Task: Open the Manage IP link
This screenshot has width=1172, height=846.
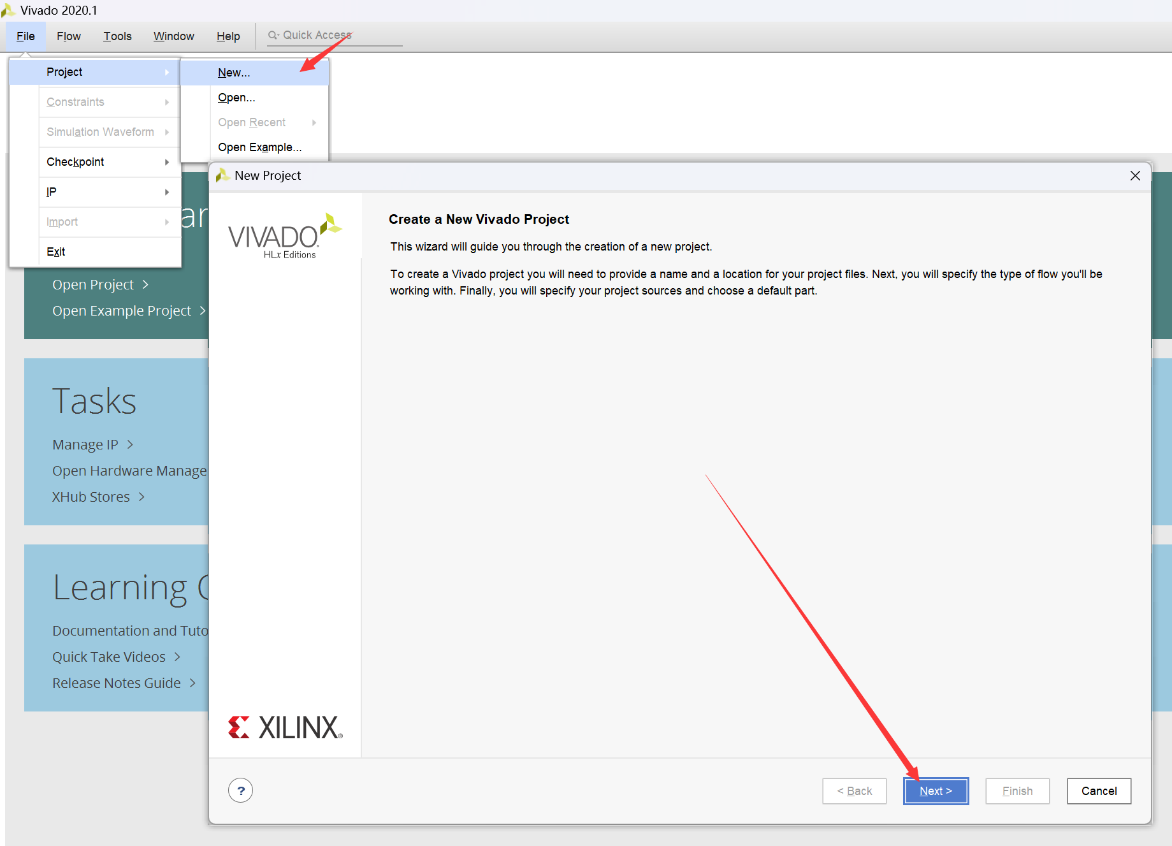Action: pos(85,444)
